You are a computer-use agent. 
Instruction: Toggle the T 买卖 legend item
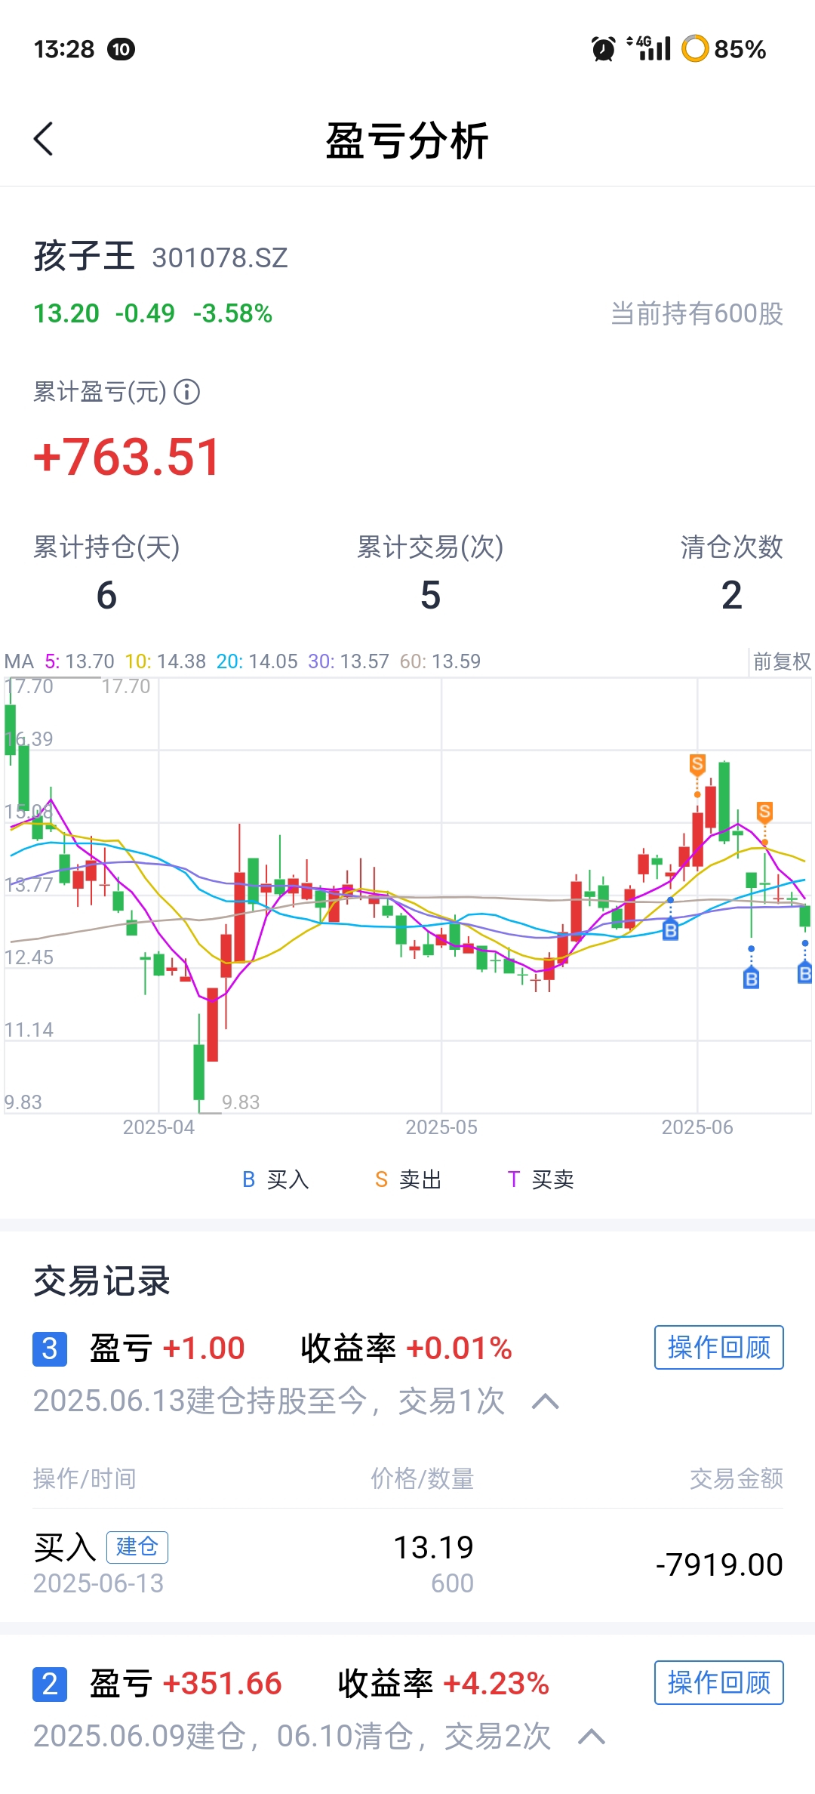540,1179
